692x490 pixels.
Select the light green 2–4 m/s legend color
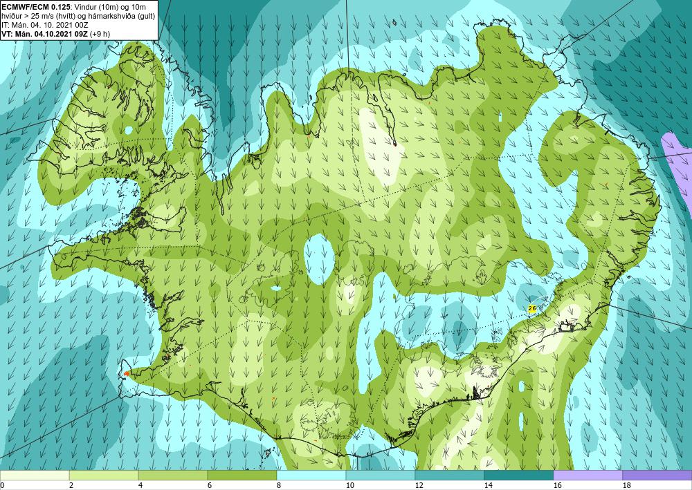pyautogui.click(x=104, y=475)
